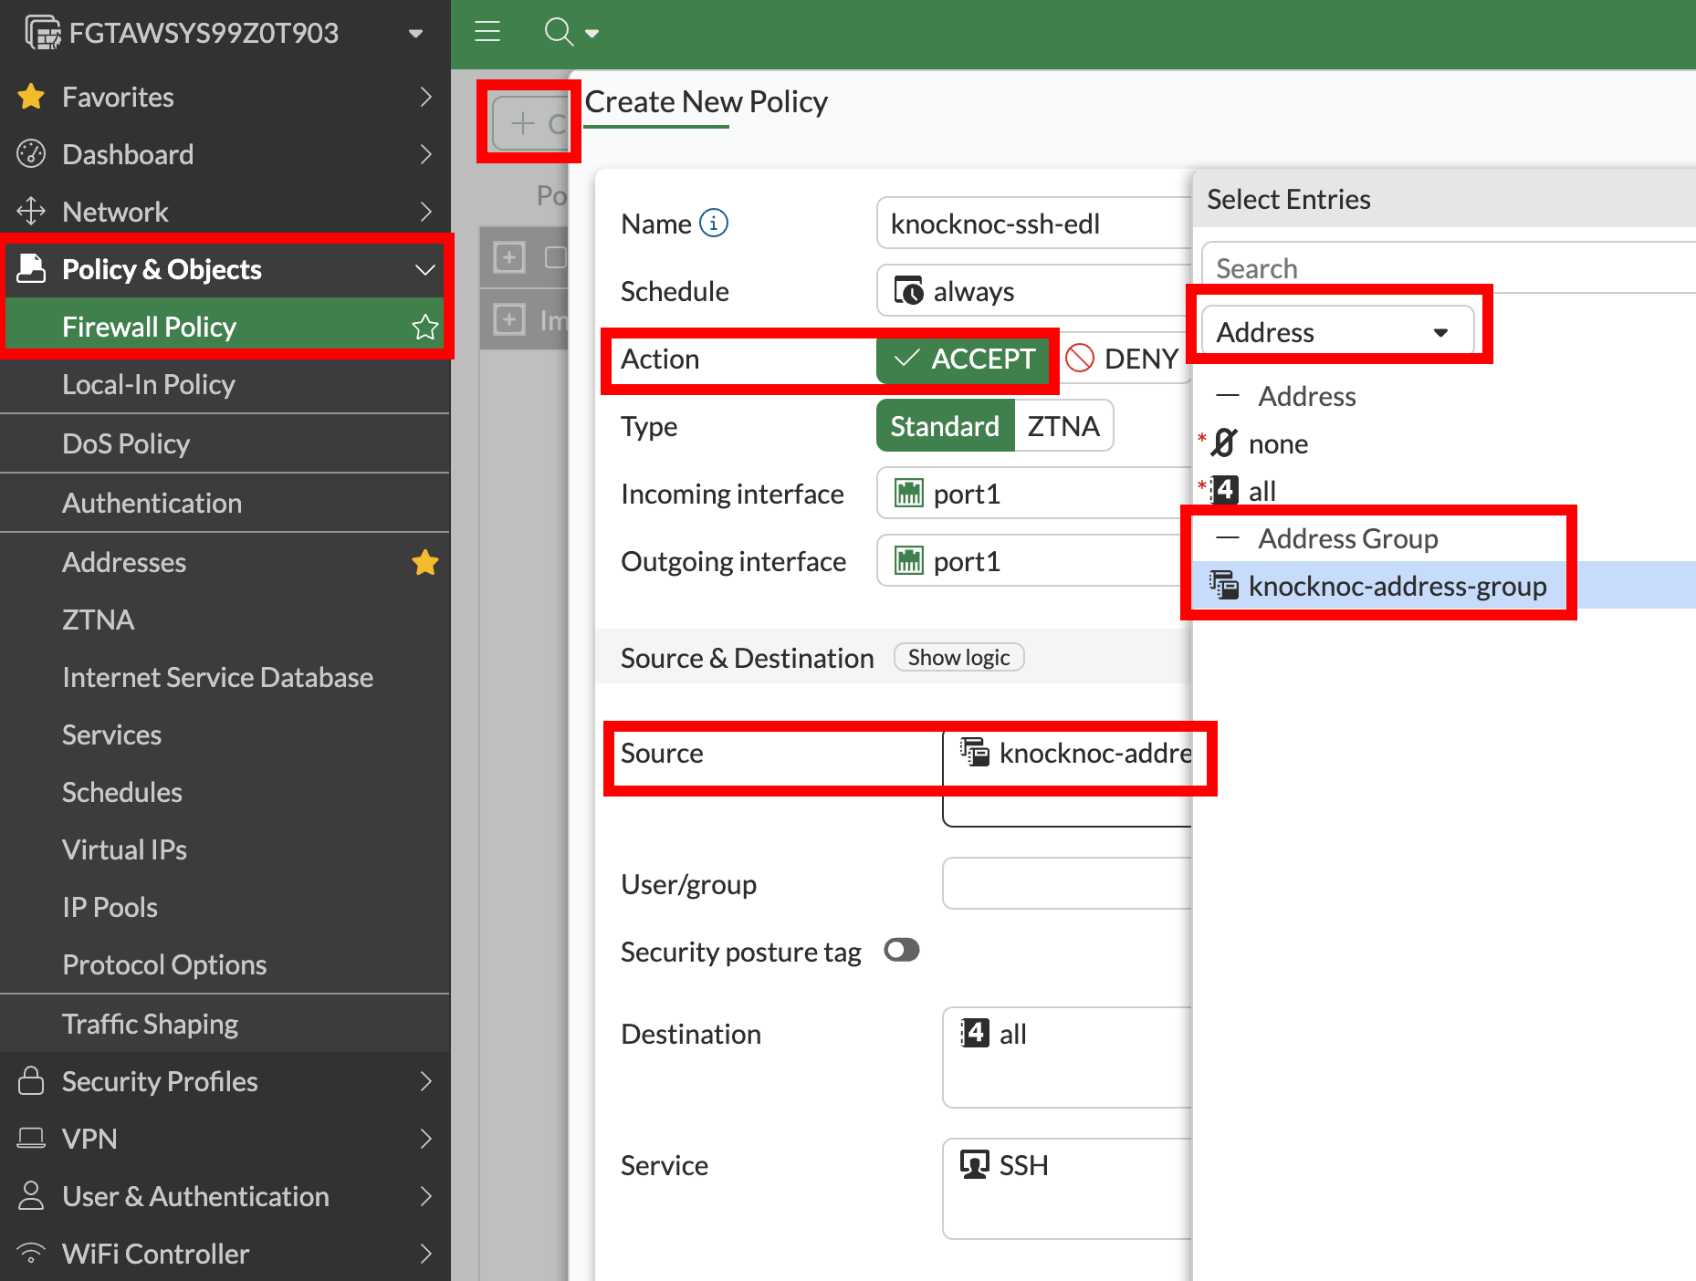Click the yellow star beside Addresses

coord(424,562)
